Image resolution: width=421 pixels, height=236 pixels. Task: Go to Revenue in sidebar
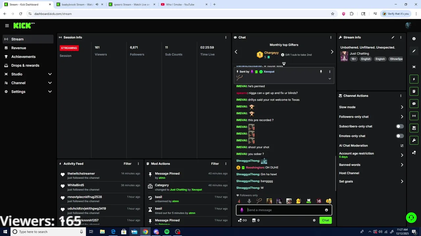point(28,48)
